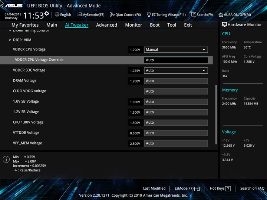Go to the Advanced tab

click(x=106, y=25)
